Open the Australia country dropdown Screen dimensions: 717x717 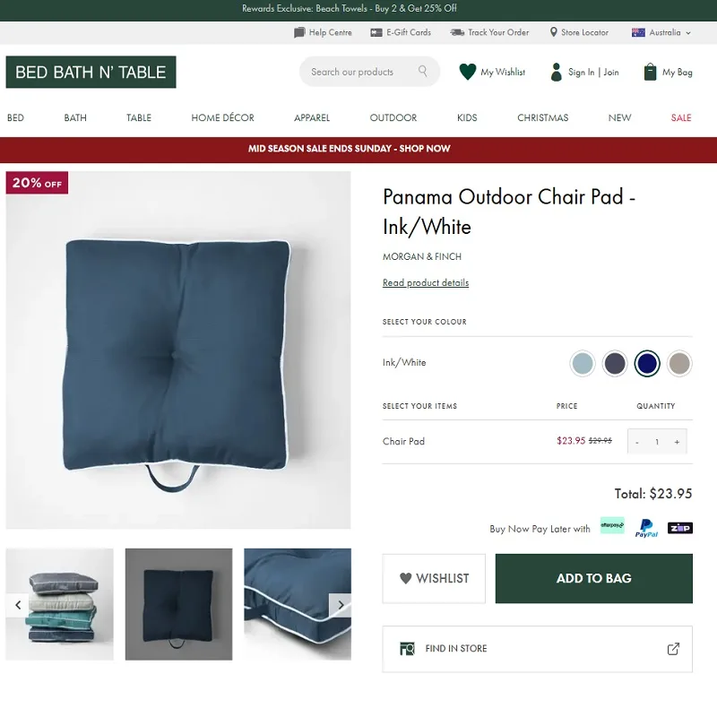662,32
